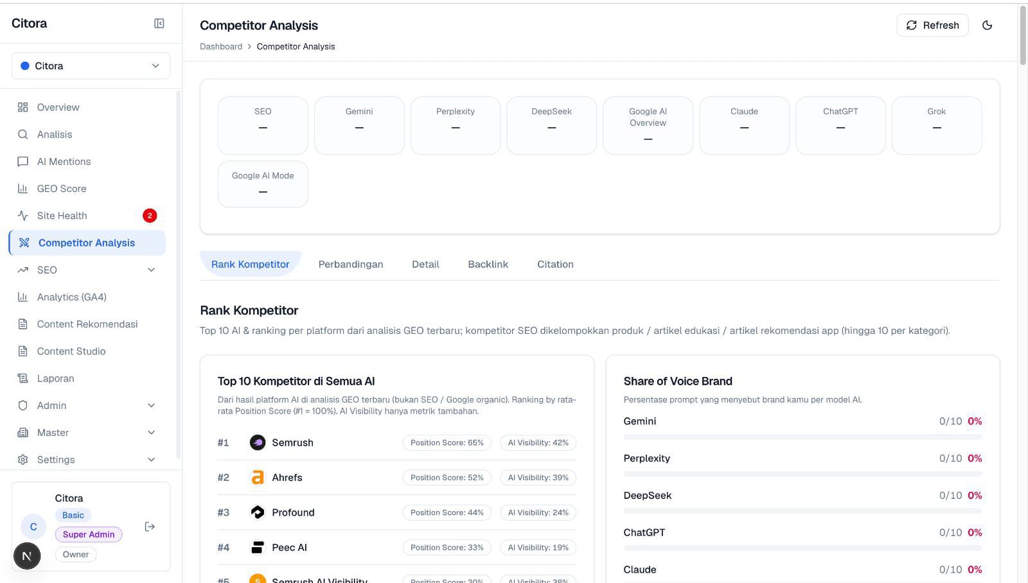1028x583 pixels.
Task: Toggle dark mode moon icon
Action: (988, 25)
